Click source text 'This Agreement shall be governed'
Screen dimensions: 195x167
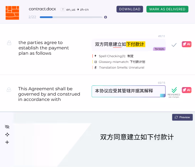[x=49, y=94]
